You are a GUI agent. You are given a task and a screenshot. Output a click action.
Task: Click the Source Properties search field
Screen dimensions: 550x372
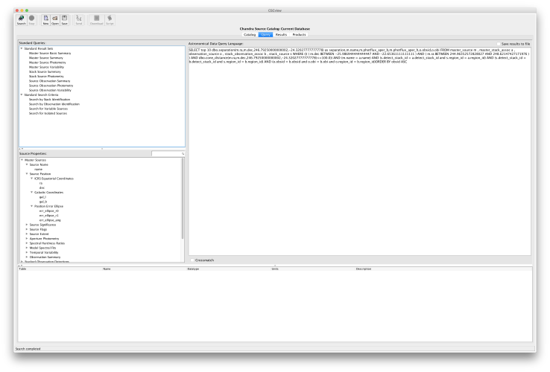(x=166, y=153)
